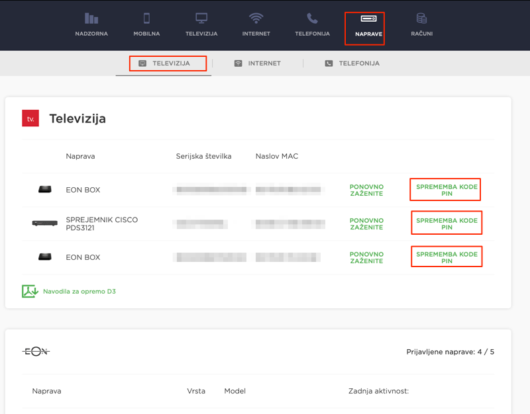Click the phone icon in the Telefonija sub-tab
Viewport: 530px width, 414px height.
click(x=329, y=63)
